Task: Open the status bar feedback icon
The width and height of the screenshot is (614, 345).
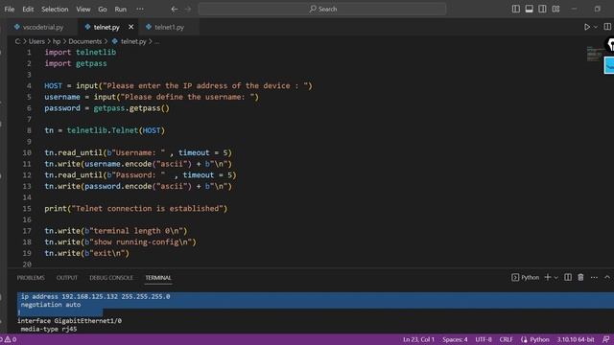Action: coord(606,339)
